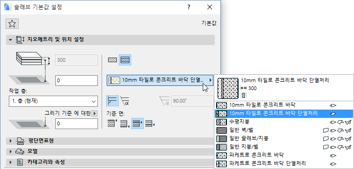Image resolution: width=354 pixels, height=169 pixels.
Task: Choose the highlighted core top reference plane
Action: pyautogui.click(x=137, y=123)
